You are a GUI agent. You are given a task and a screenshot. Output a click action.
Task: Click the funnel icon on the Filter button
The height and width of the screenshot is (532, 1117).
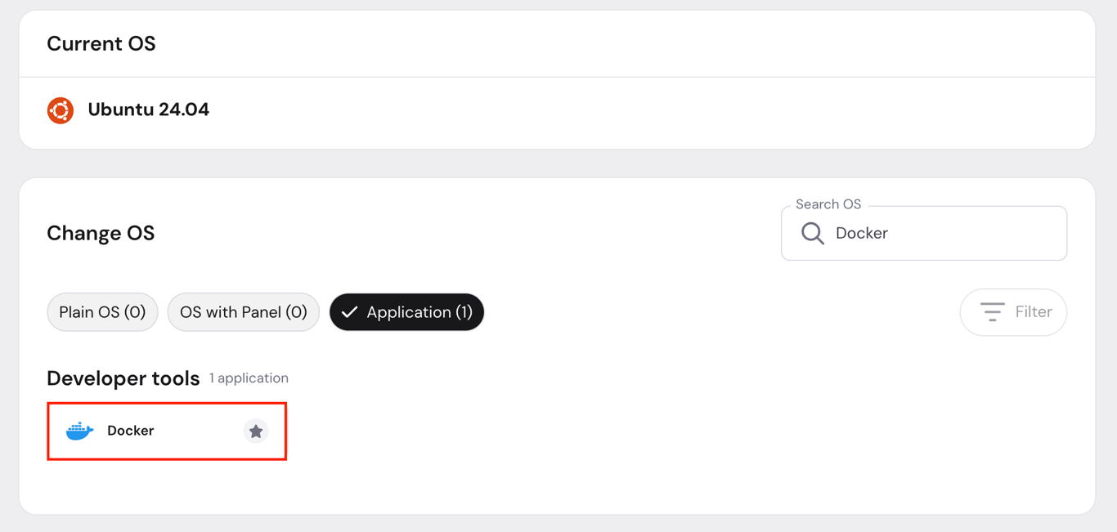992,311
